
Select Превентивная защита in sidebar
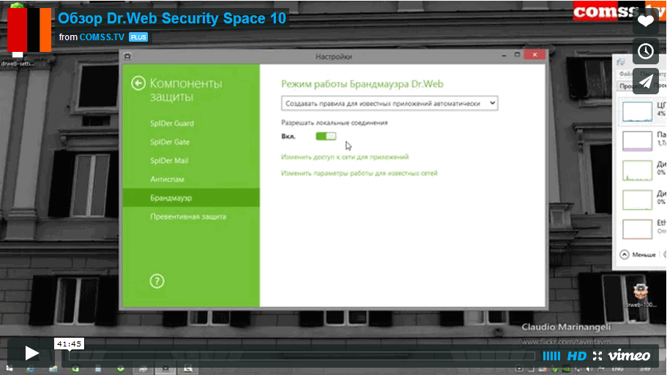point(191,216)
